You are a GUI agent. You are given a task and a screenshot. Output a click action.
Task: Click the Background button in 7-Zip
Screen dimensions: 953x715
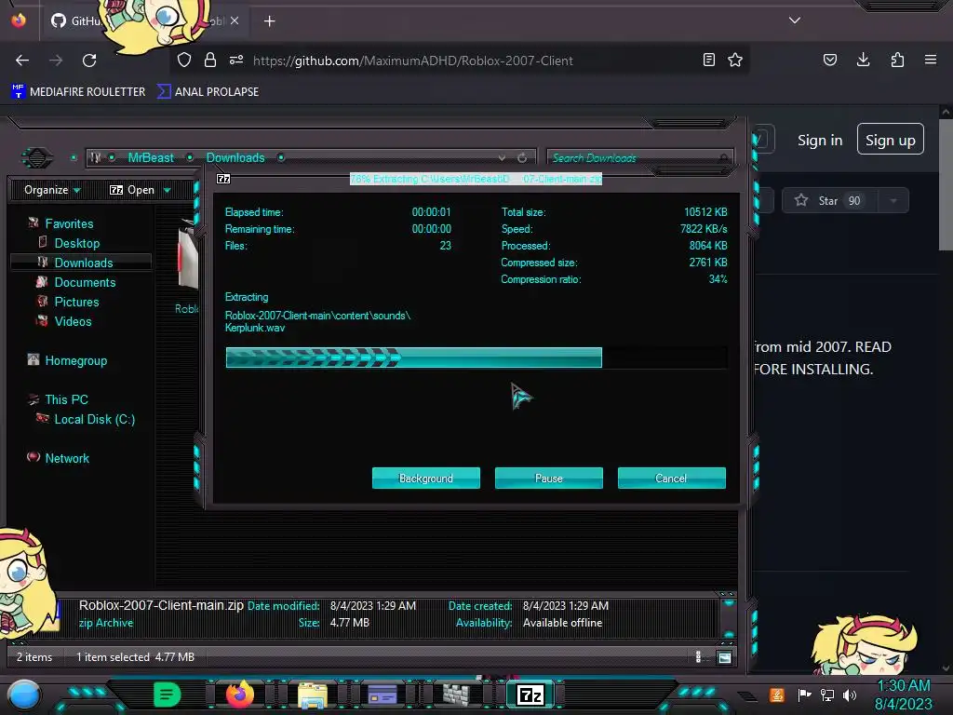click(x=426, y=478)
